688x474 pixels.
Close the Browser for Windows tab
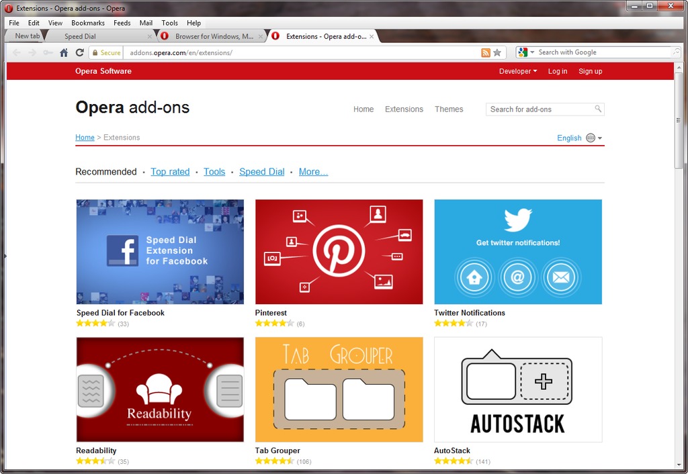click(260, 36)
